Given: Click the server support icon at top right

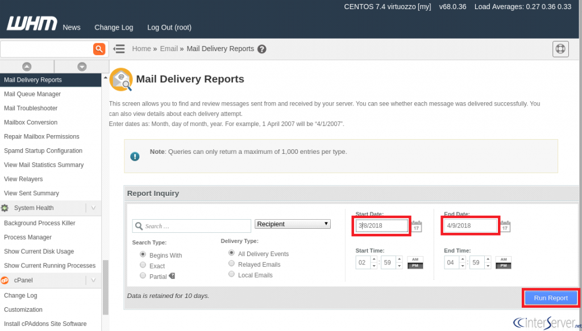Looking at the screenshot, I should 560,49.
